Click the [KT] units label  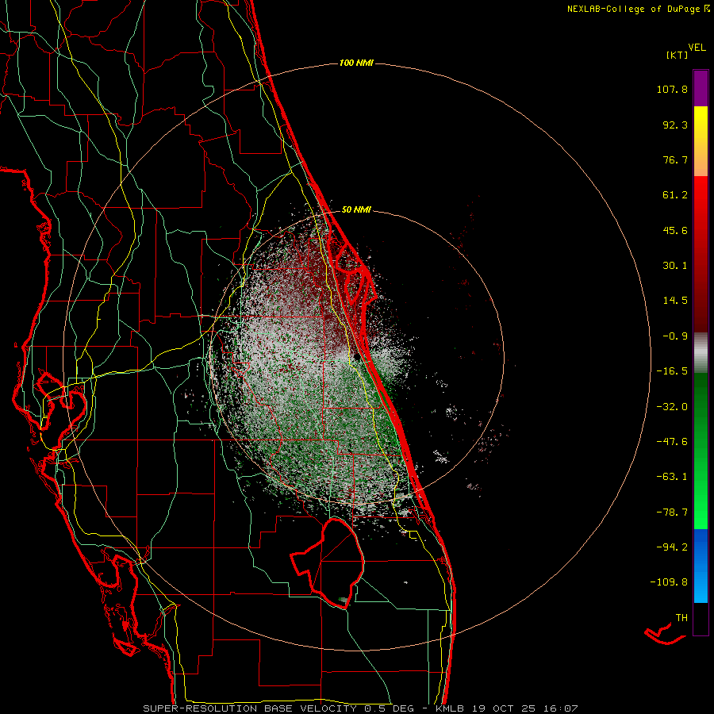(x=678, y=55)
